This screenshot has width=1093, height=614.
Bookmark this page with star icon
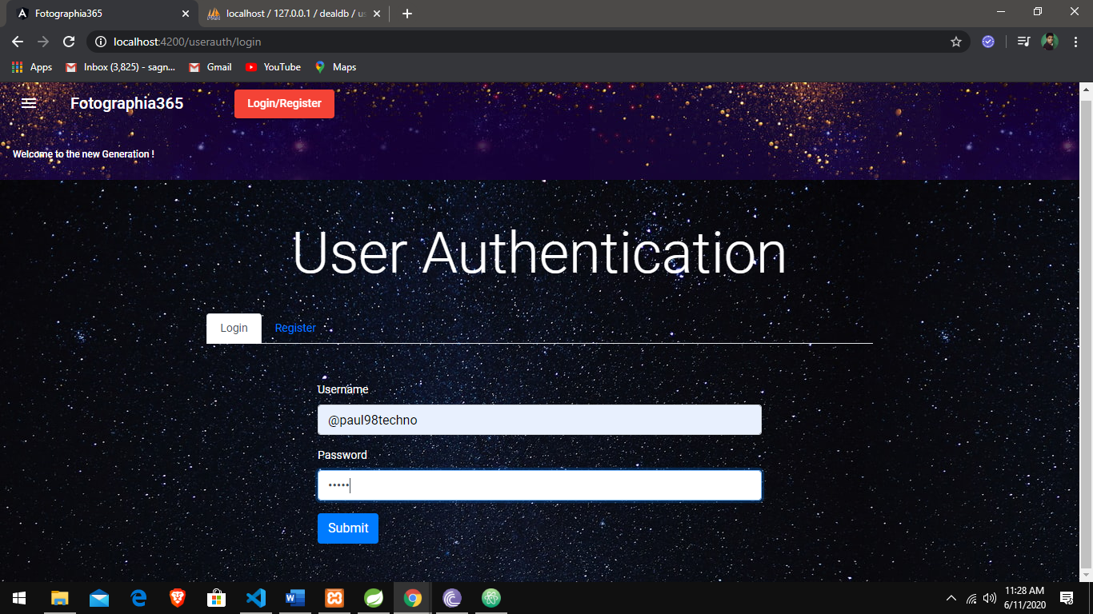(x=956, y=42)
